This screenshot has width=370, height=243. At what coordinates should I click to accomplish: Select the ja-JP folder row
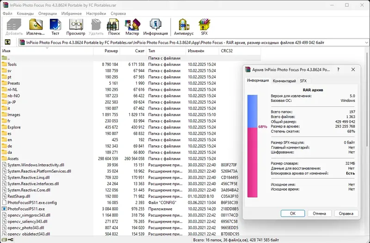click(131, 102)
